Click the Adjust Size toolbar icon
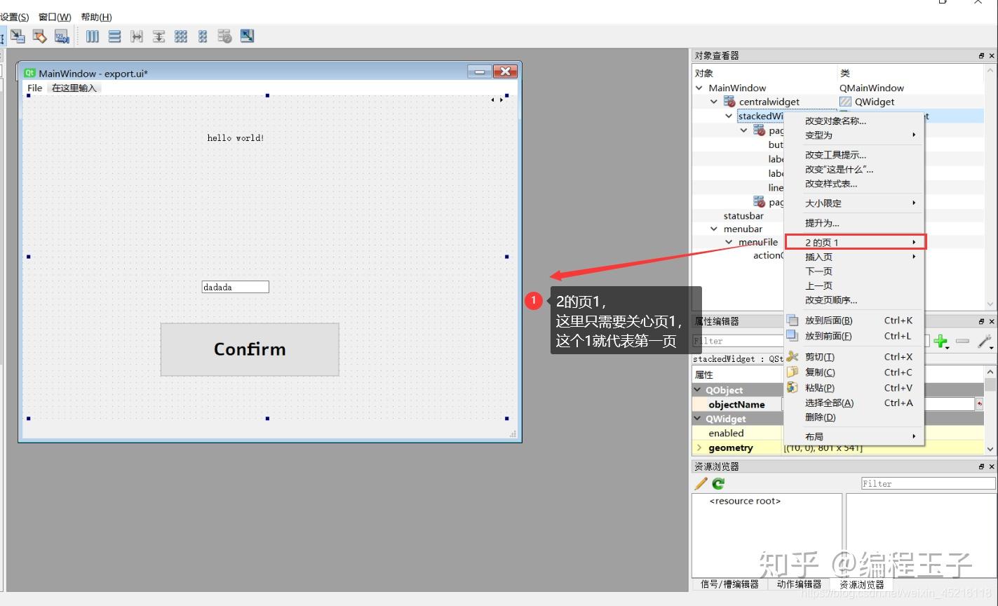The image size is (998, 606). (247, 36)
